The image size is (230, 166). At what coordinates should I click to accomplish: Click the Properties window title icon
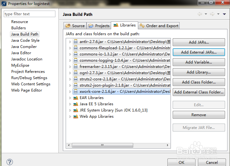pyautogui.click(x=4, y=3)
